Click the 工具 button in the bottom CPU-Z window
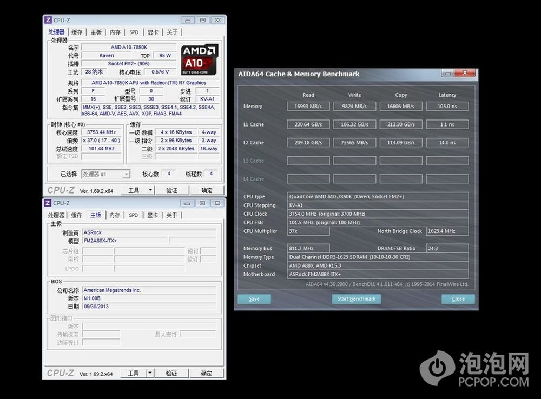The width and height of the screenshot is (541, 399). point(134,373)
